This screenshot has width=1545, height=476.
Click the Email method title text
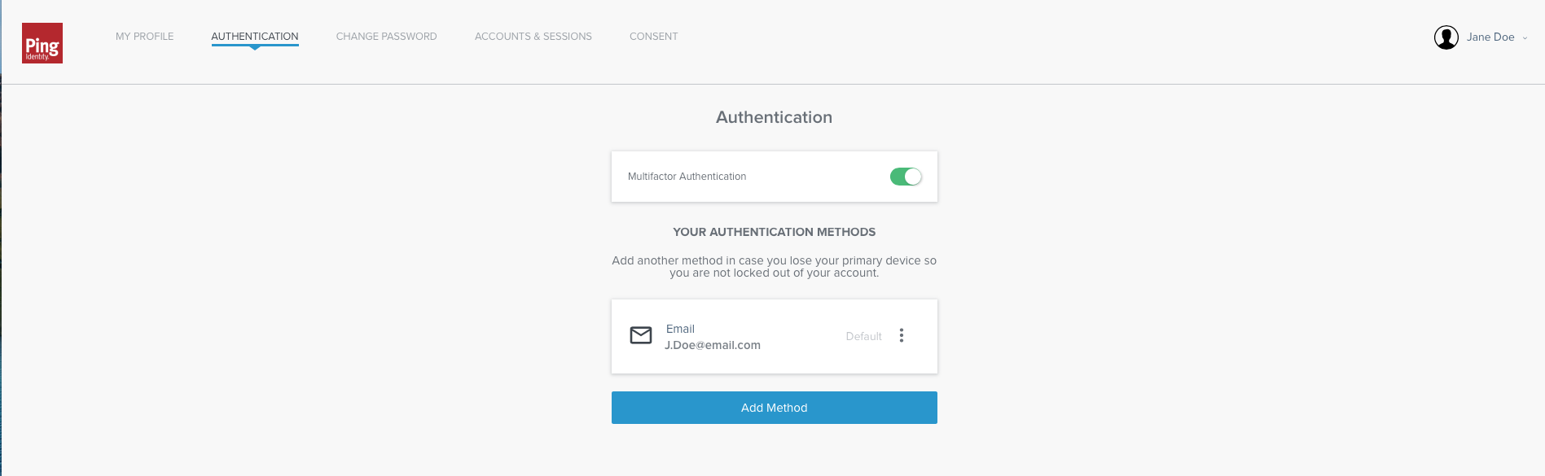(680, 329)
